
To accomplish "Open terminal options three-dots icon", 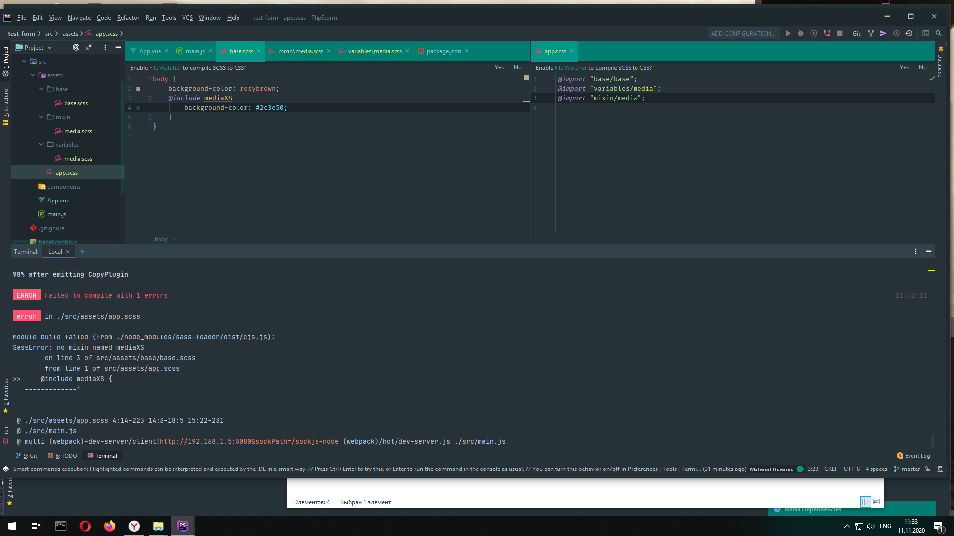I will tap(916, 251).
